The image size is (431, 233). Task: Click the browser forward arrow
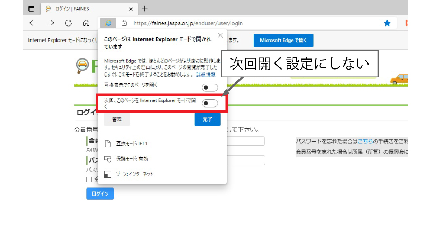pos(51,23)
